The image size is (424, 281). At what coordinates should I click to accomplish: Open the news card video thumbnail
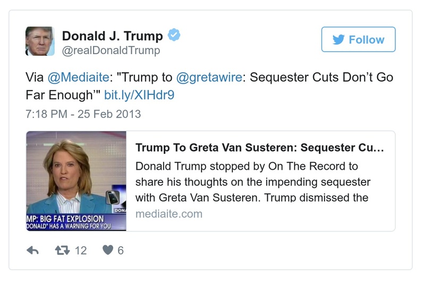tap(76, 181)
